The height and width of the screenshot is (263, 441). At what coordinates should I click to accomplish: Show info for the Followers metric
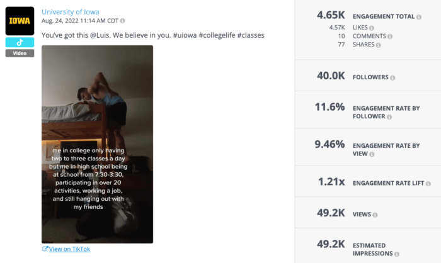pos(392,78)
